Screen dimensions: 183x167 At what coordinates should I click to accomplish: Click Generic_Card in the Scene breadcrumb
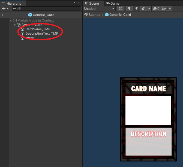pyautogui.click(x=120, y=15)
